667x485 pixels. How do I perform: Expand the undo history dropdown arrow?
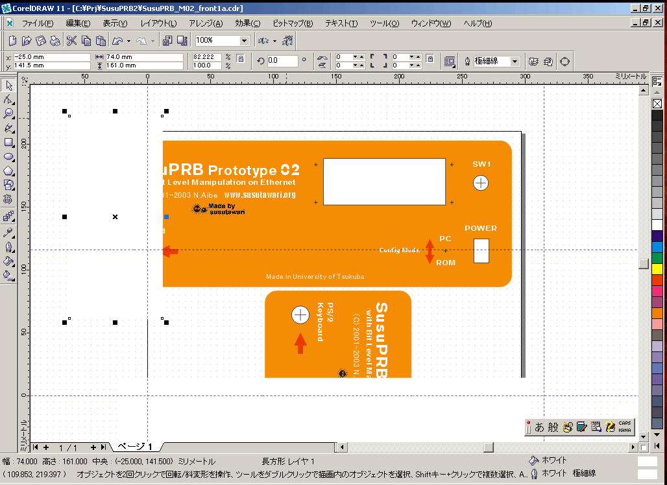pos(128,41)
